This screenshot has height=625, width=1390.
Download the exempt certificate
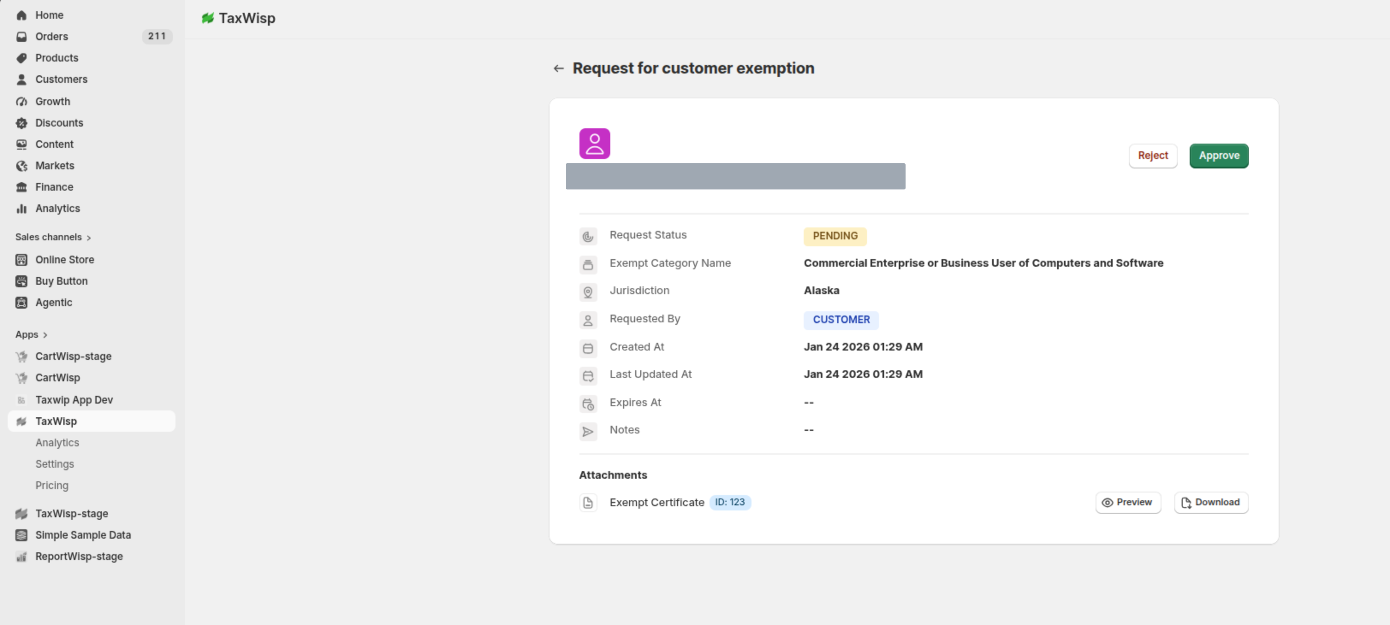1211,503
